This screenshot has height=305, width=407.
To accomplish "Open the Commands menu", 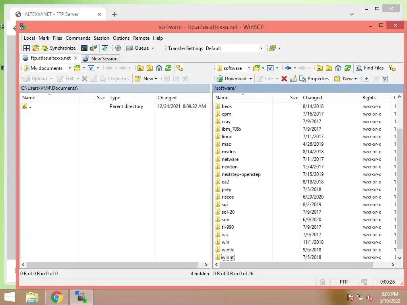I will pos(78,38).
